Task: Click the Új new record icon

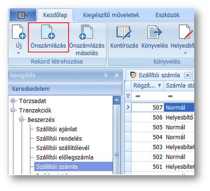Action: tap(19, 32)
